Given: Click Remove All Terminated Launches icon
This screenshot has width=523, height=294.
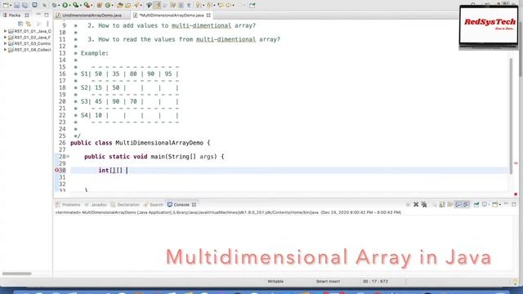Looking at the screenshot, I should pos(424,205).
